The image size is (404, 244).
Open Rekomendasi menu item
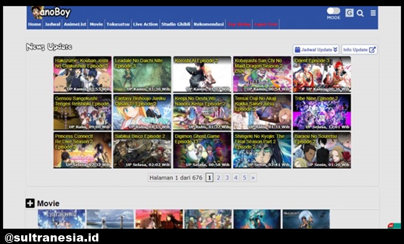[x=209, y=24]
